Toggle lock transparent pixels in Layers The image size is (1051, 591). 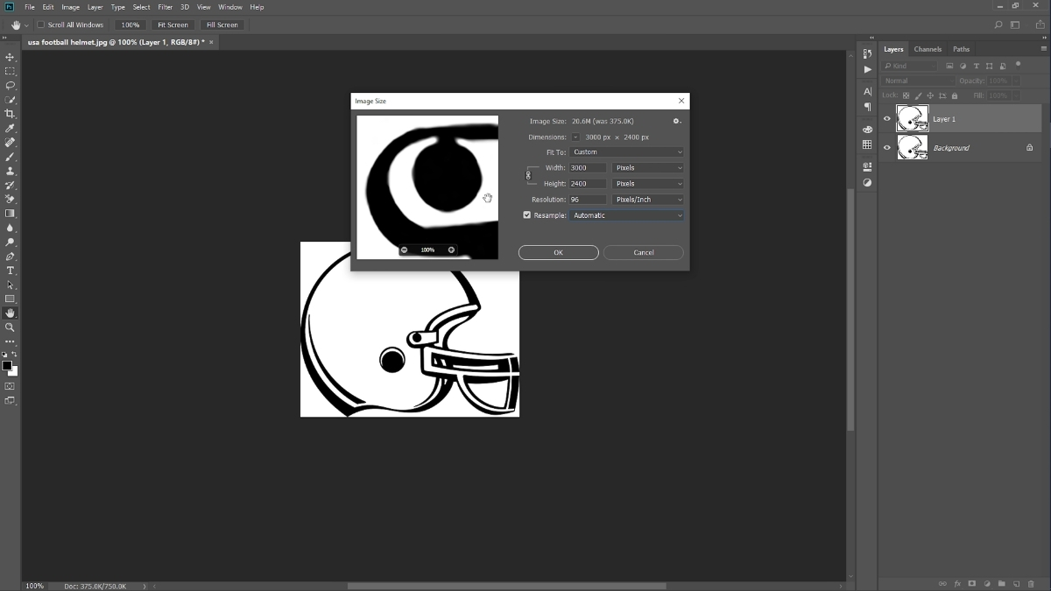click(905, 95)
